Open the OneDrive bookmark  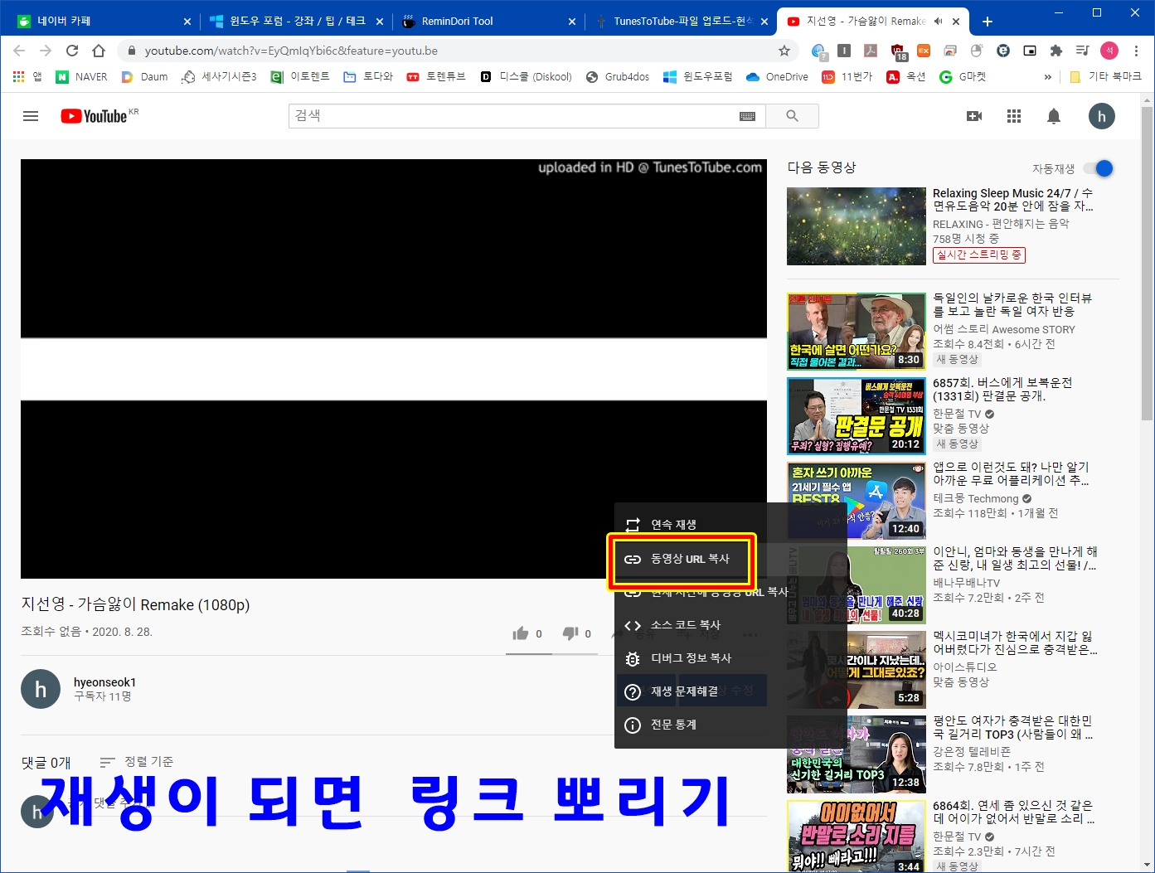click(x=777, y=76)
